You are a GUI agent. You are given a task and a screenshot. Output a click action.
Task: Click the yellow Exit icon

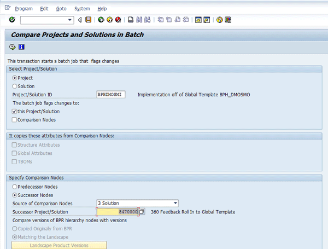click(110, 20)
